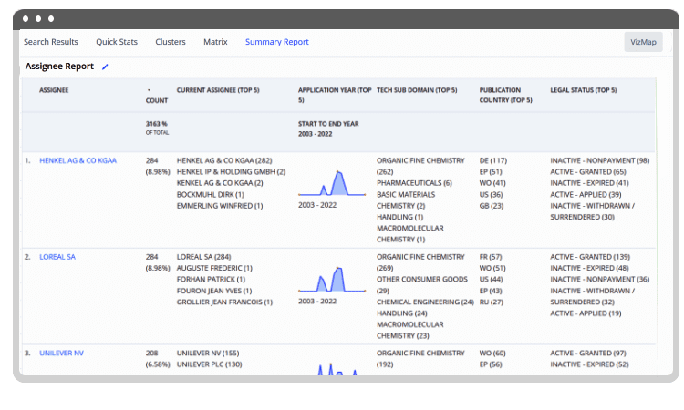Click ACTIVE - GRANTED (65) status
684x410 pixels.
pos(587,172)
